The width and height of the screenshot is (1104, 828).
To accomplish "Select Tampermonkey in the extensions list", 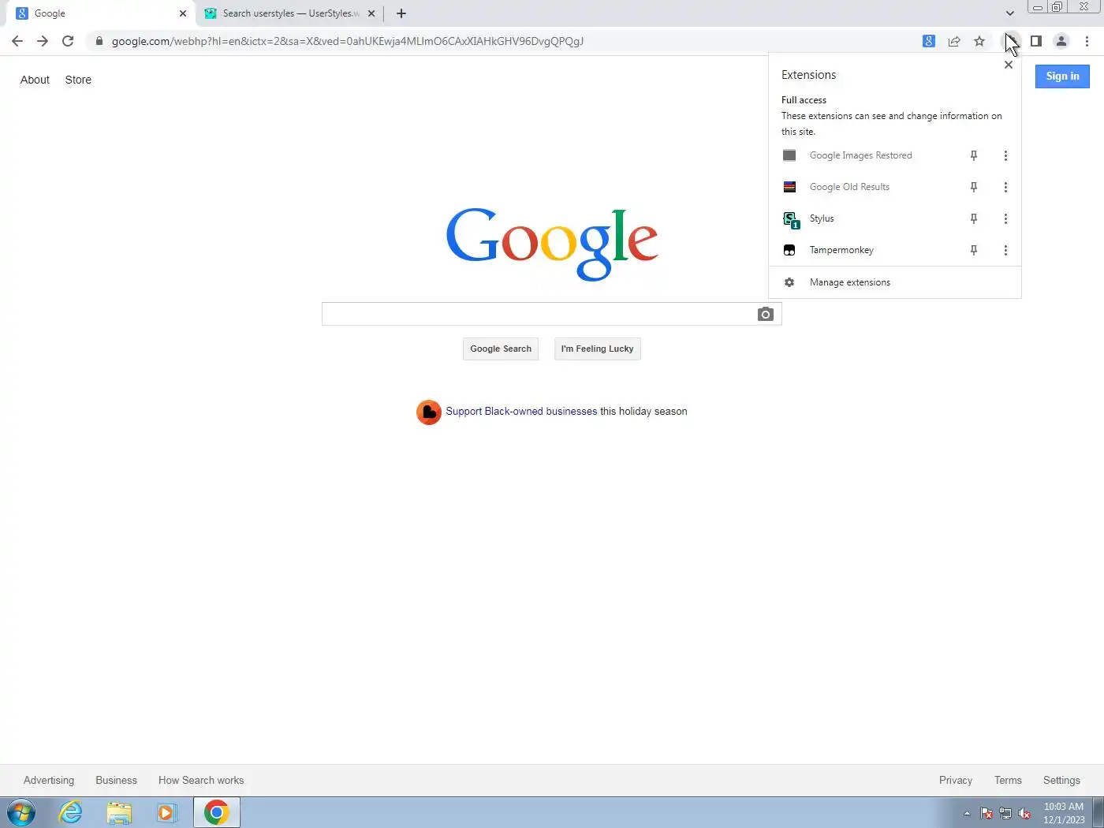I will pos(841,250).
